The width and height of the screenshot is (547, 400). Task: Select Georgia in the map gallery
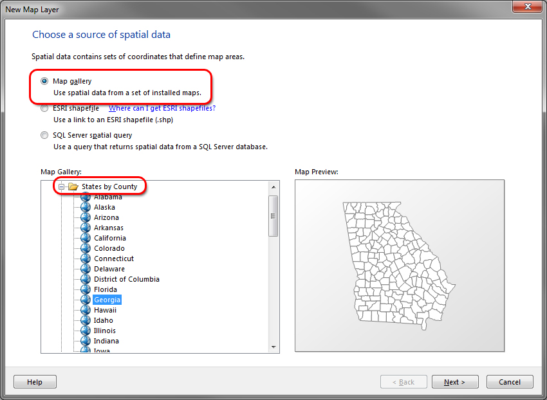[107, 300]
